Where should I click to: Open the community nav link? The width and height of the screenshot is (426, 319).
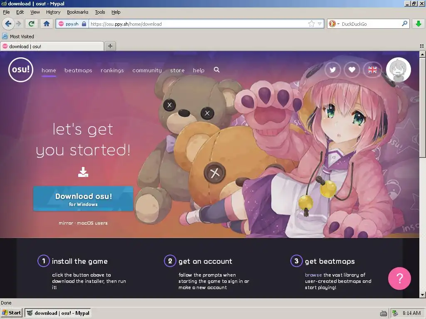pos(147,70)
